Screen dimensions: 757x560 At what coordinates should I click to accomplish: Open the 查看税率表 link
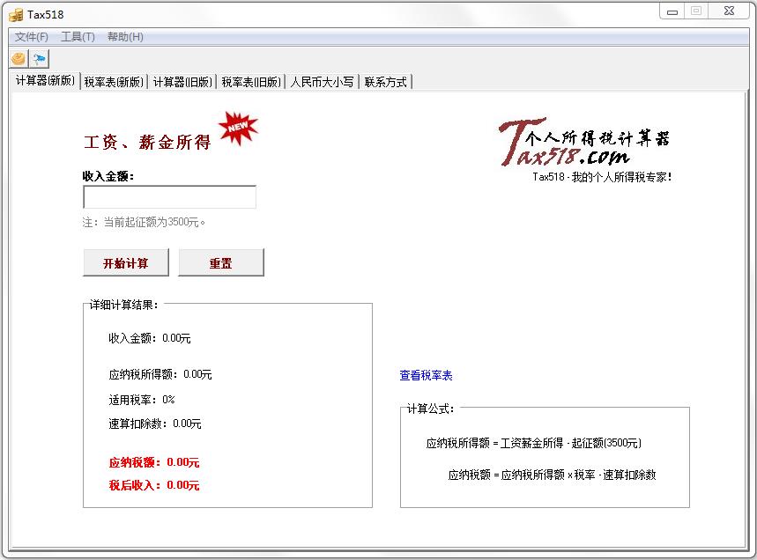click(426, 375)
